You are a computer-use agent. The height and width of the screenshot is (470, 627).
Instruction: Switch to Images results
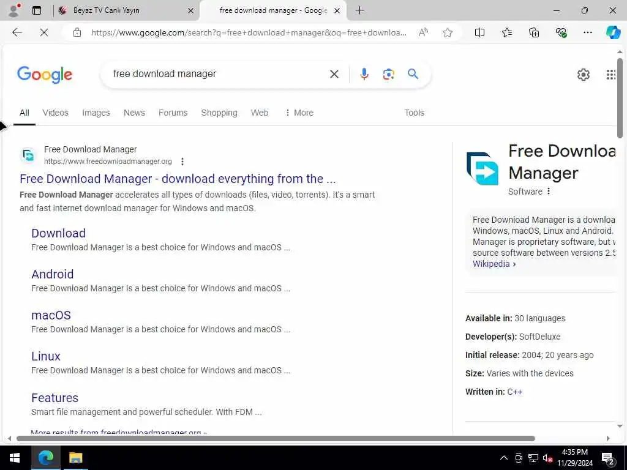96,113
